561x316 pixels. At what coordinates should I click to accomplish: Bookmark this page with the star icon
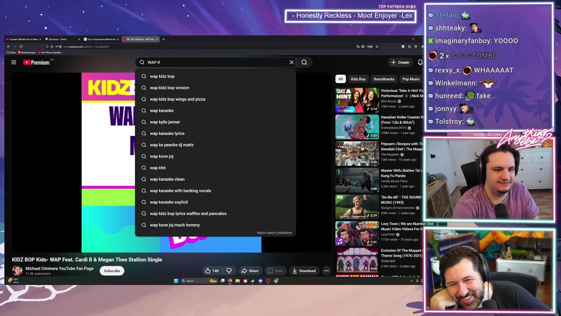click(377, 47)
